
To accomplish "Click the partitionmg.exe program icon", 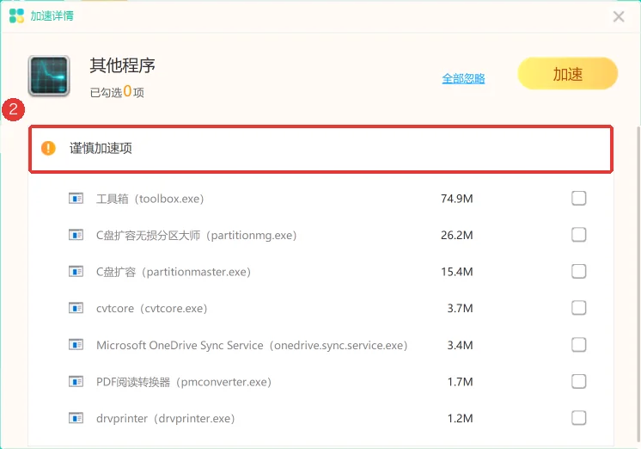I will [x=76, y=235].
